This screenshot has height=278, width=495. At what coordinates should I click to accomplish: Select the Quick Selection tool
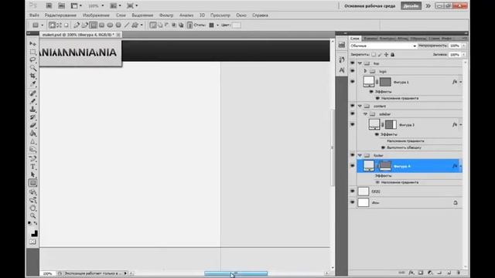point(32,67)
